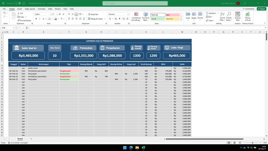Click the Comments button
The height and width of the screenshot is (151, 268).
coord(248,9)
